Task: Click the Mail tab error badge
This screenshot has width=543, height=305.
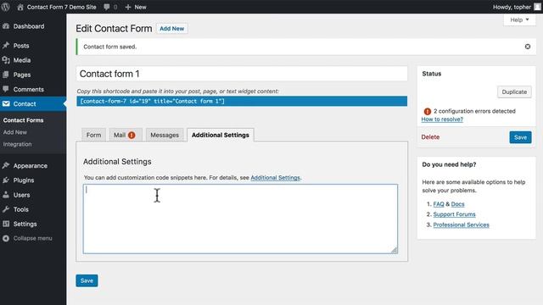Action: [x=132, y=136]
